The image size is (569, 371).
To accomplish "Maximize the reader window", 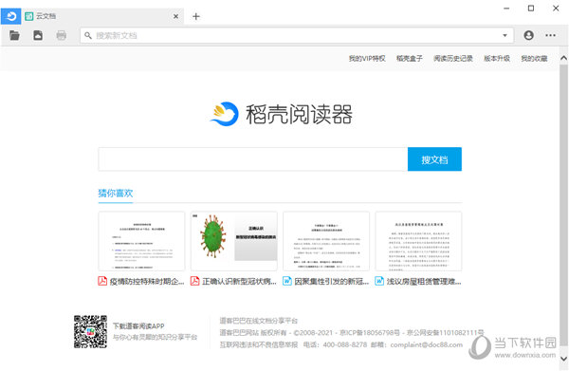I will coord(531,8).
